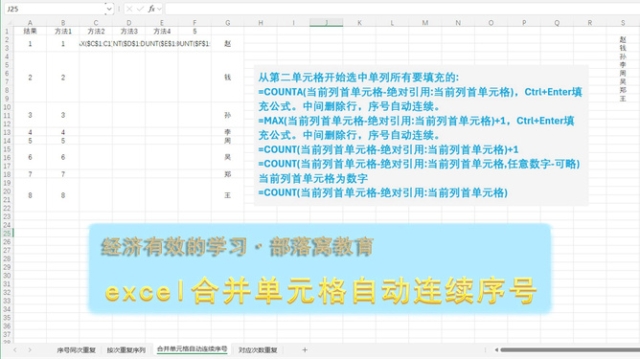Open the Name Box dropdown arrow
Image resolution: width=640 pixels, height=359 pixels.
[x=108, y=9]
